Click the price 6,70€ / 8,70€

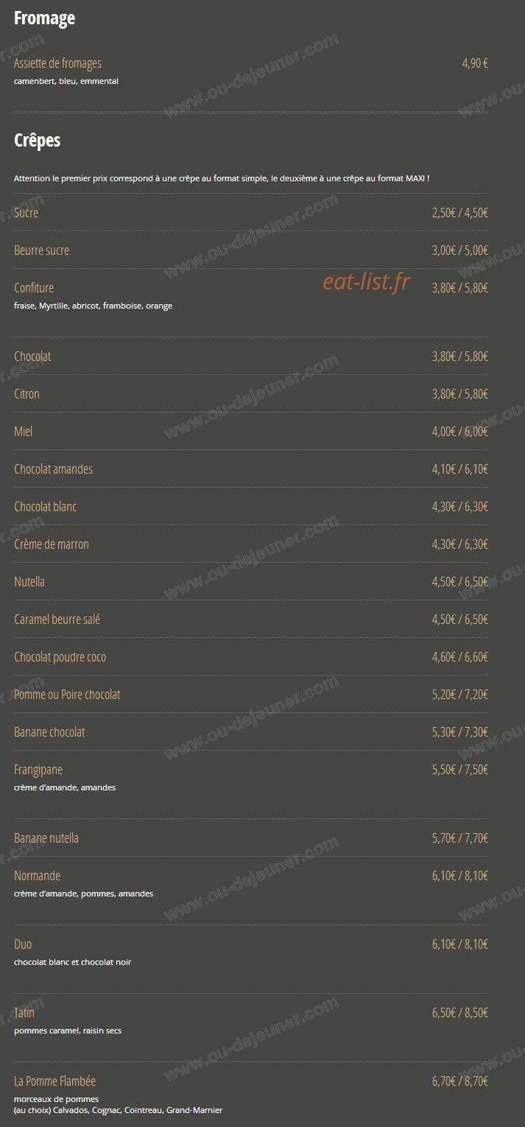(x=460, y=1081)
